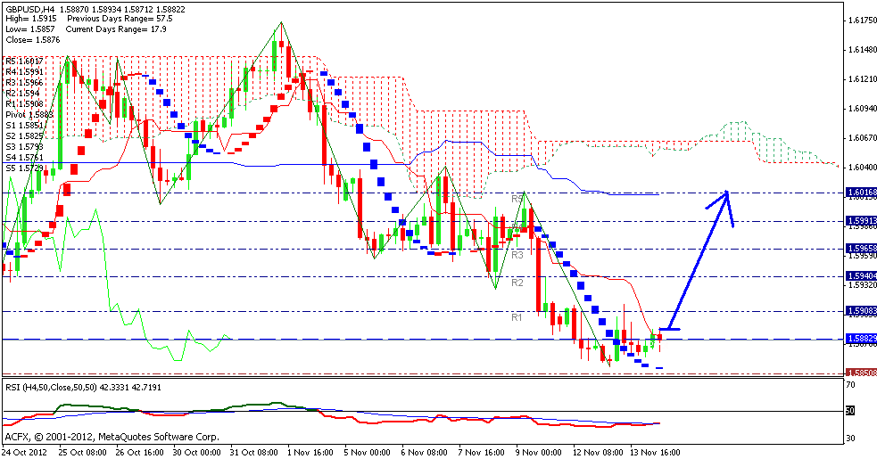Viewport: 877px width, 459px height.
Task: Click the RSI(H4,50,Close,50,50) indicator label
Action: (x=64, y=388)
